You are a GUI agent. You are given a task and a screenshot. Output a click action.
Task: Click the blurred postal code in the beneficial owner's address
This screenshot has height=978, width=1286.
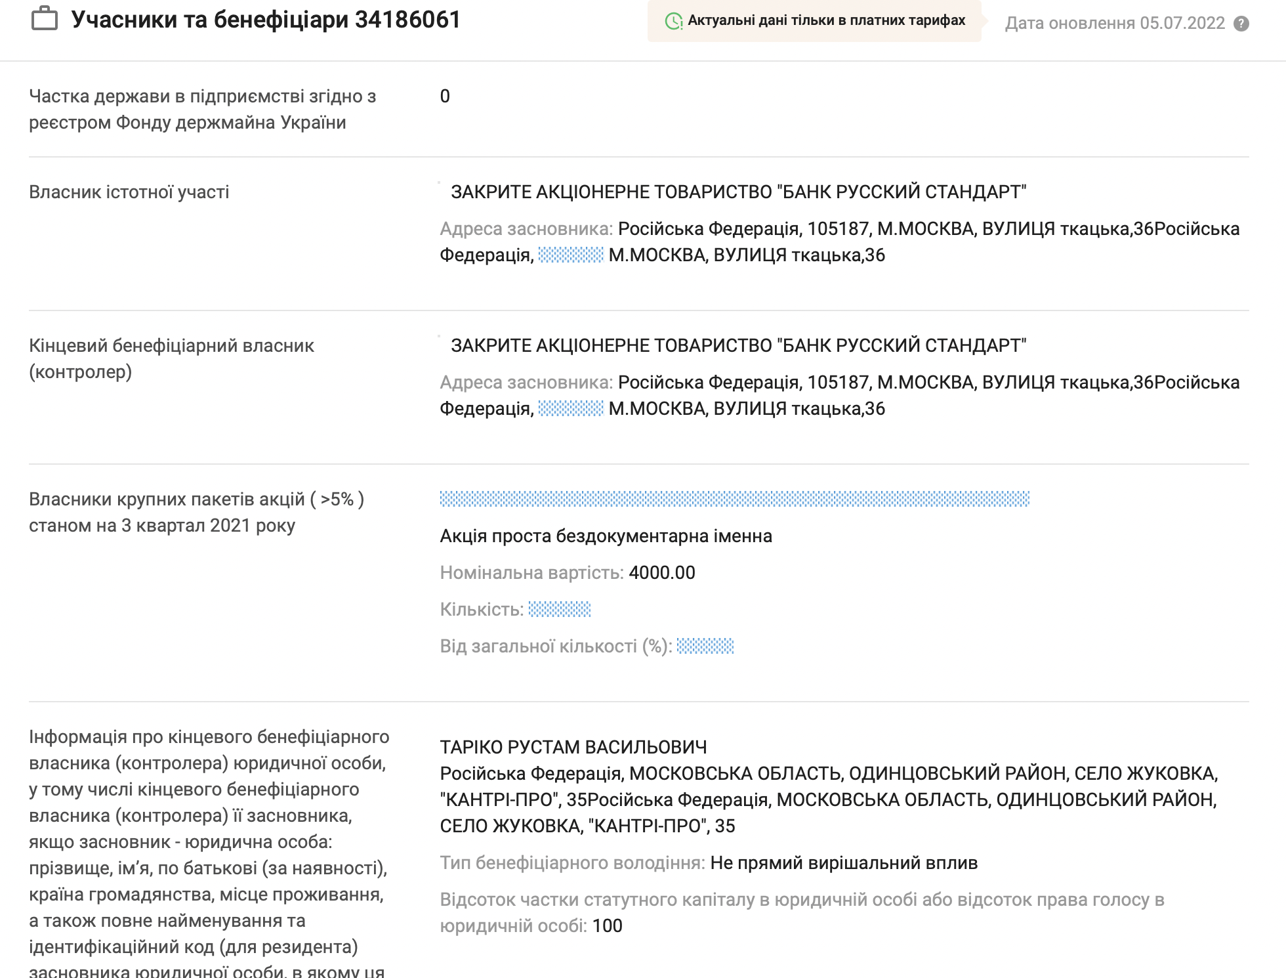(571, 409)
